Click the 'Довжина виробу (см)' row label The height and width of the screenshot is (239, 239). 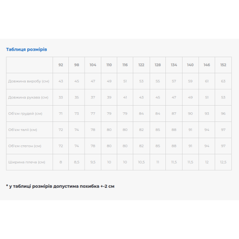tap(29, 81)
